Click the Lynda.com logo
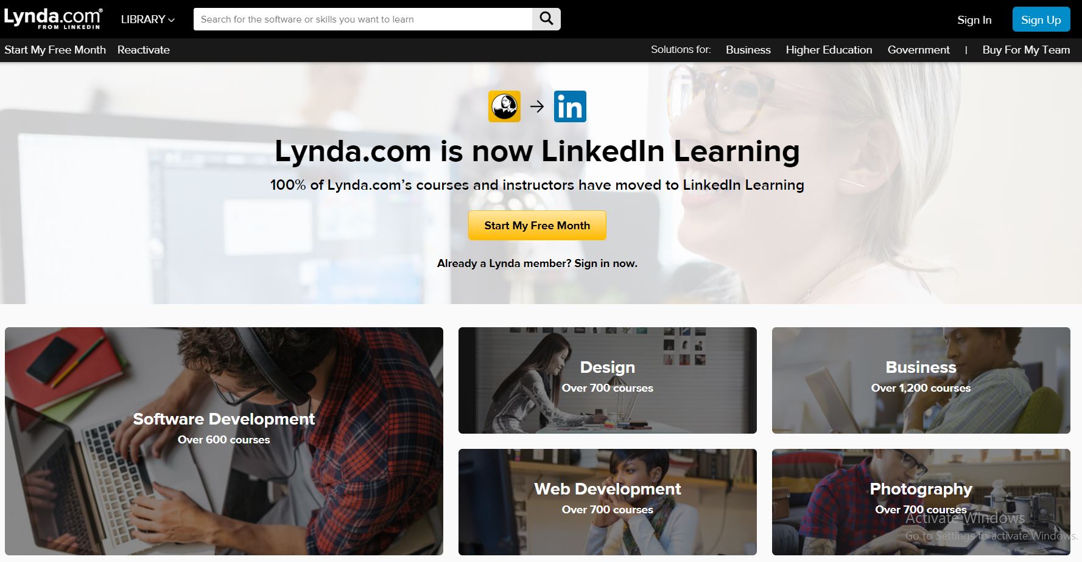Image resolution: width=1082 pixels, height=562 pixels. click(x=53, y=18)
